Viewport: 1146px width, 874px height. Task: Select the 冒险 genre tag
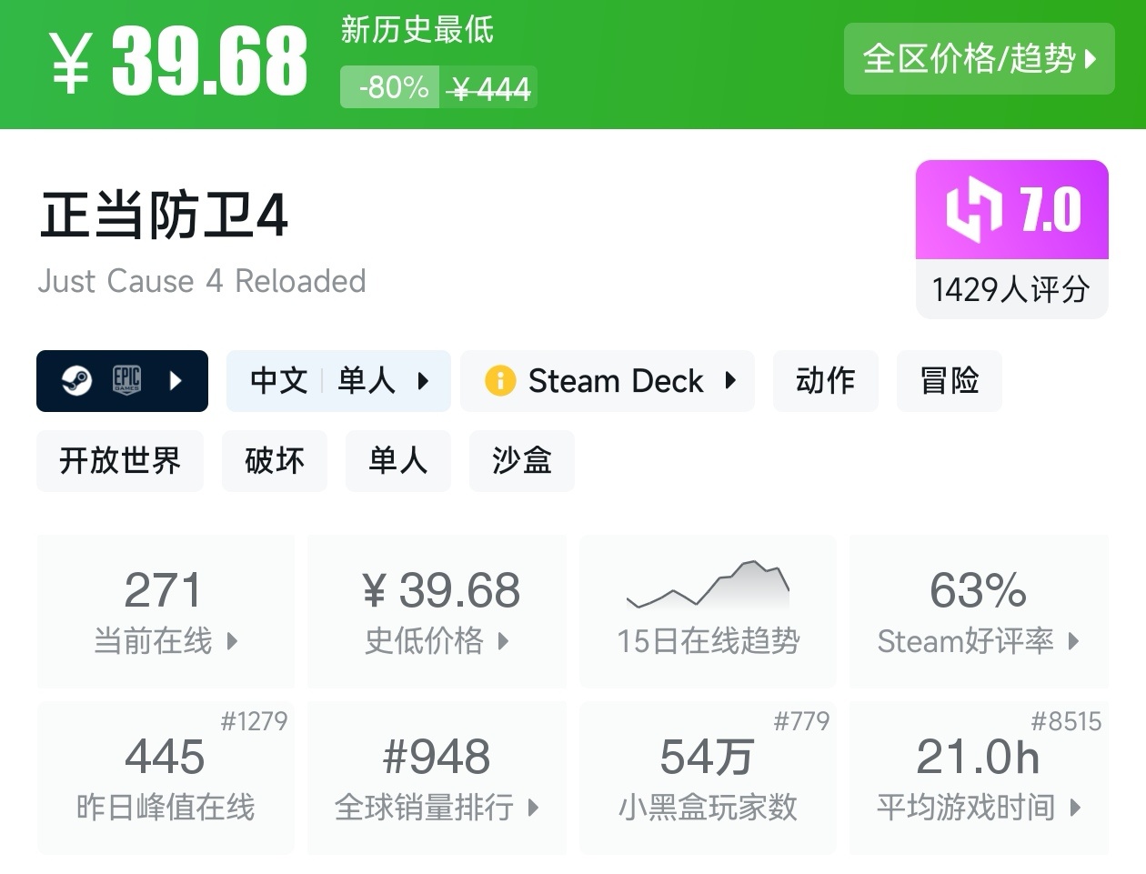coord(949,380)
